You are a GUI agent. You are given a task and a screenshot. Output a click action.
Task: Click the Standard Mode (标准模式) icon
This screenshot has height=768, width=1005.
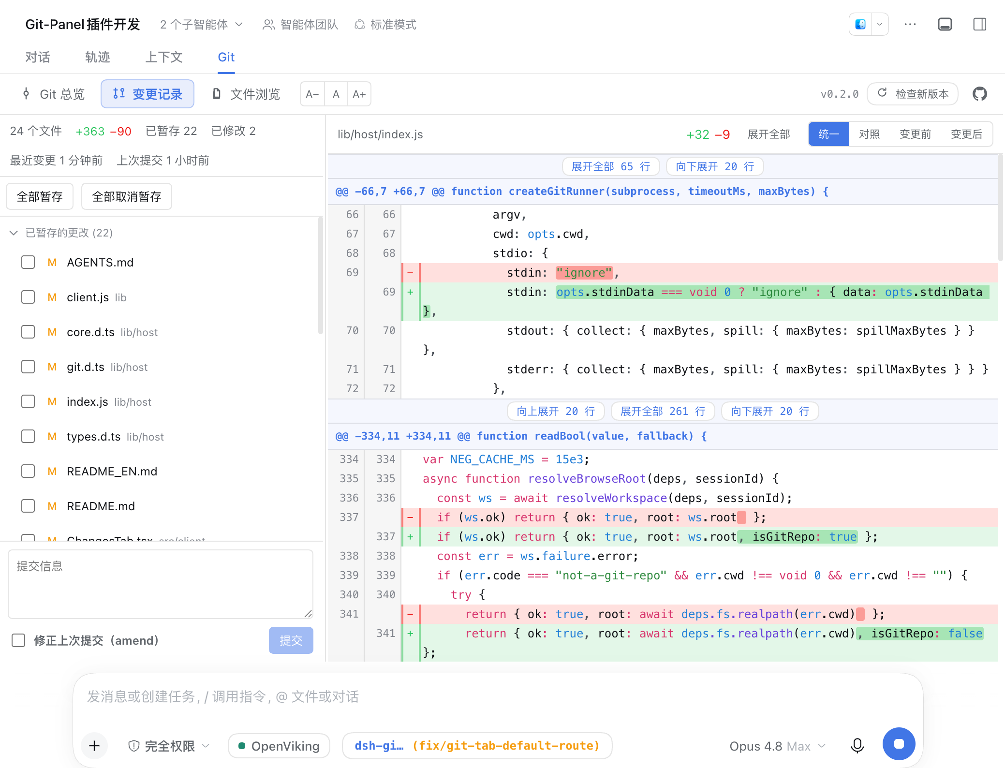coord(360,24)
